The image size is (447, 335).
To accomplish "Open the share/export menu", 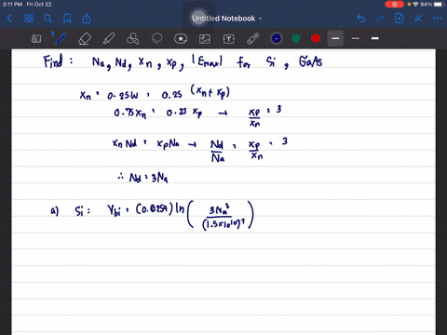I will (x=87, y=19).
